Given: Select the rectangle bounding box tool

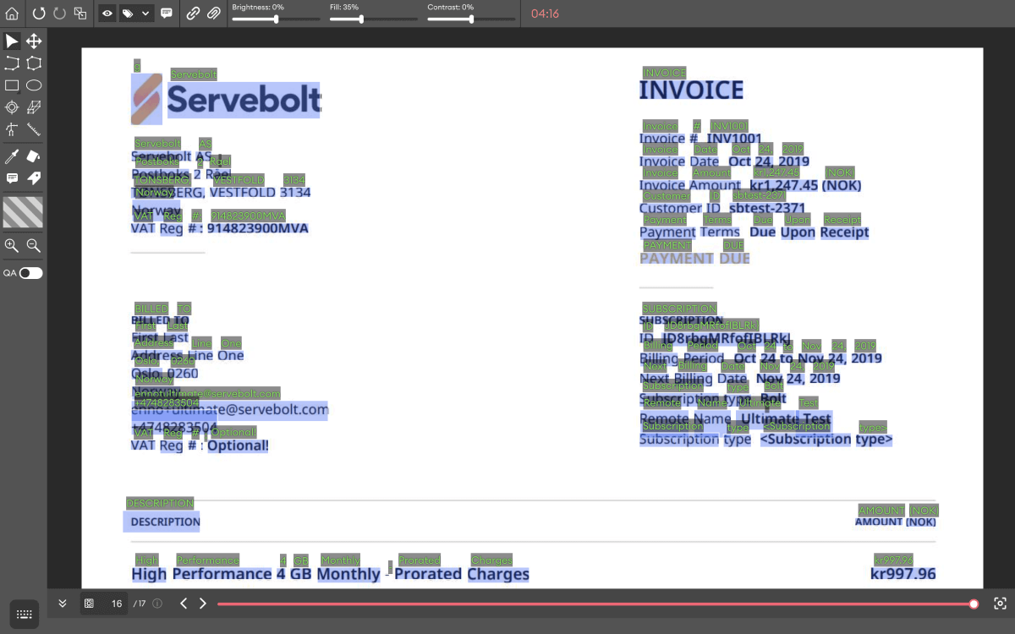Looking at the screenshot, I should click(x=12, y=85).
